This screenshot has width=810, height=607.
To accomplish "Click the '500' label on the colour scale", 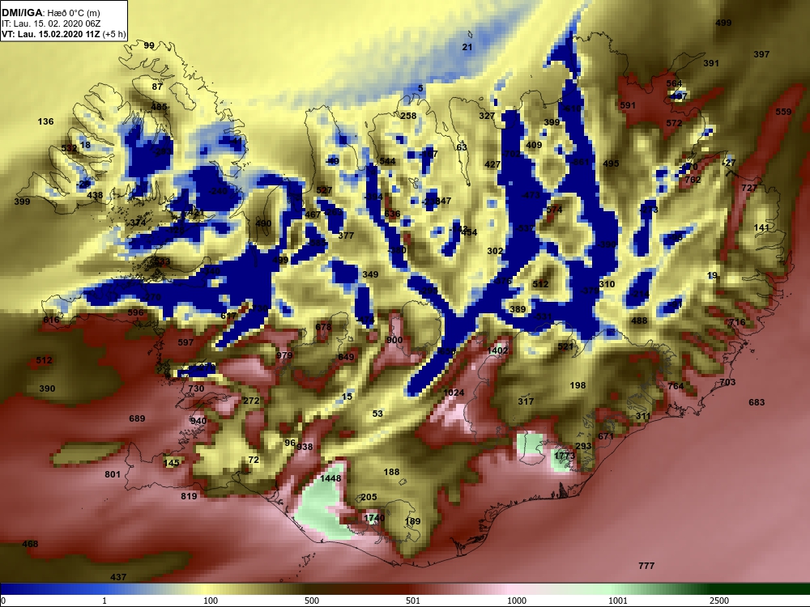I will coord(312,601).
